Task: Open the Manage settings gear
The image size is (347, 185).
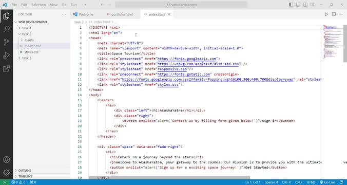Action: coord(7,173)
